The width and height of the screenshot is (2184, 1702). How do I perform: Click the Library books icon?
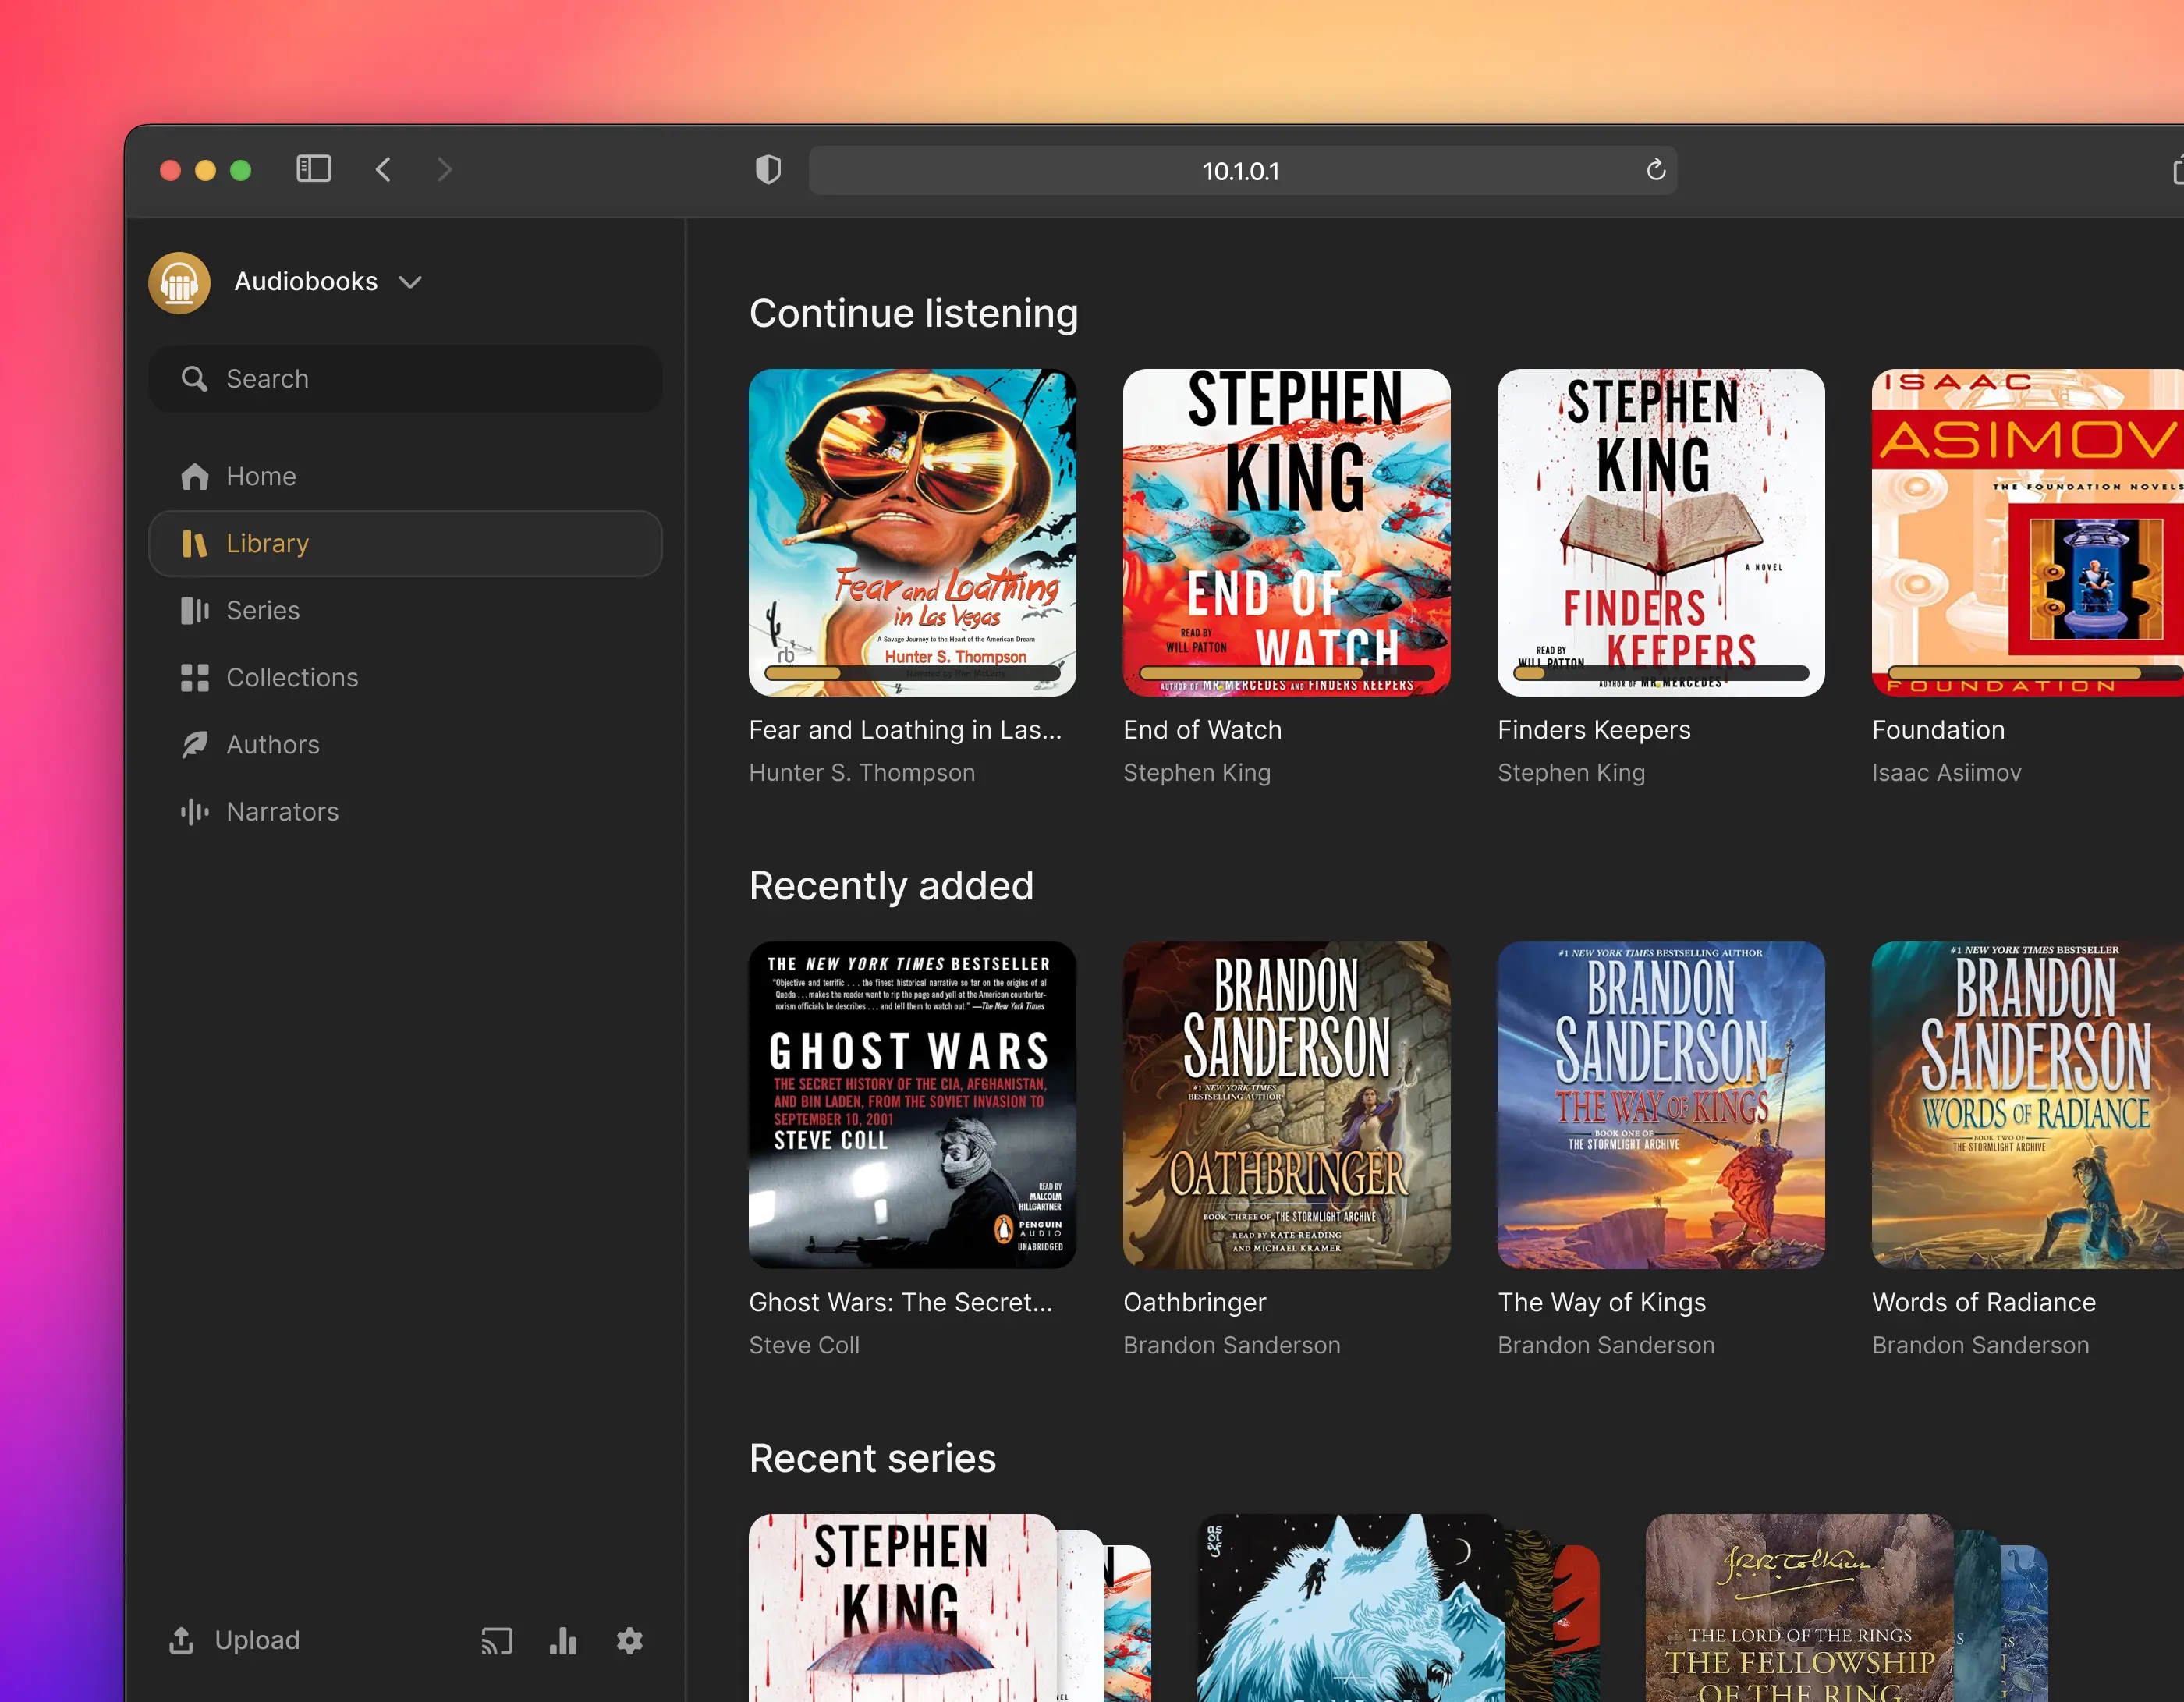point(194,543)
